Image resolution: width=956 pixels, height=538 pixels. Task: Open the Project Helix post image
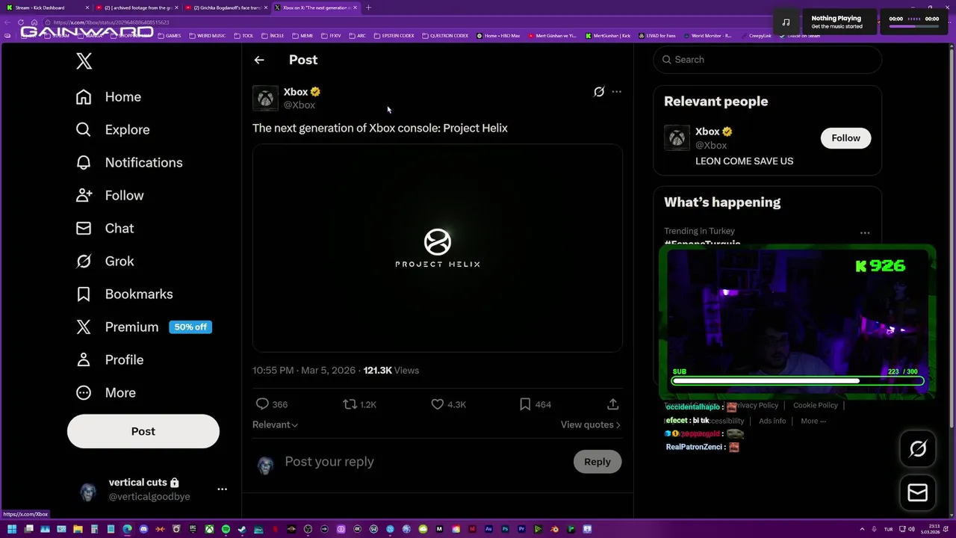[x=438, y=248]
